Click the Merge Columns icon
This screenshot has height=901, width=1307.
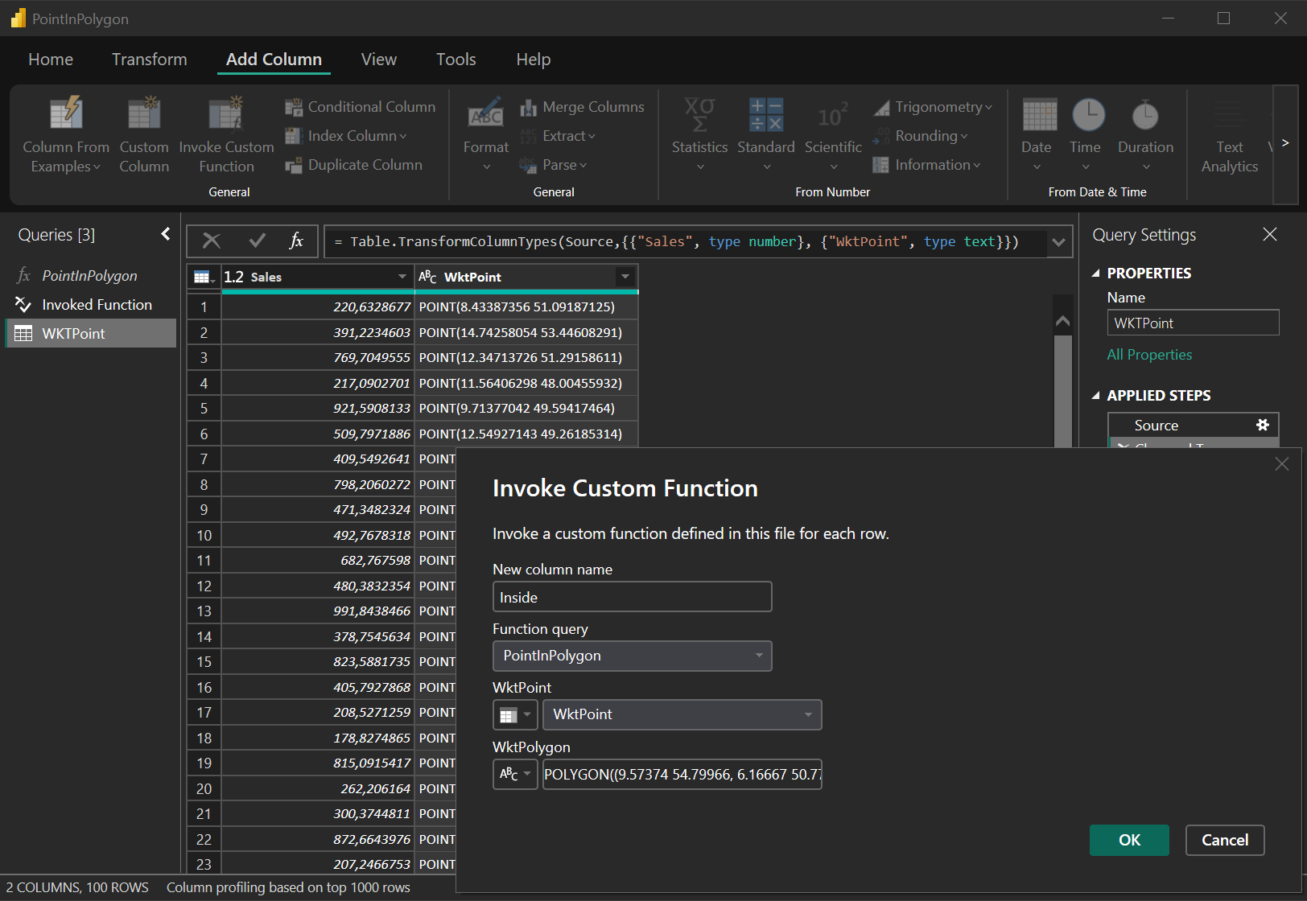click(x=528, y=107)
